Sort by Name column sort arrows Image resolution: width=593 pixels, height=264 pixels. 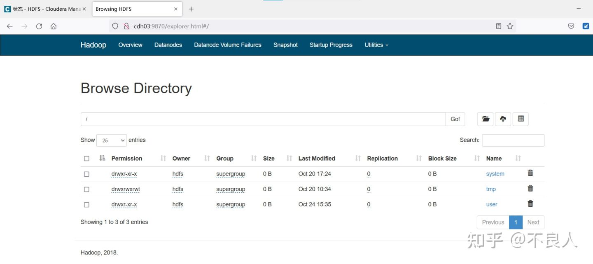[518, 158]
